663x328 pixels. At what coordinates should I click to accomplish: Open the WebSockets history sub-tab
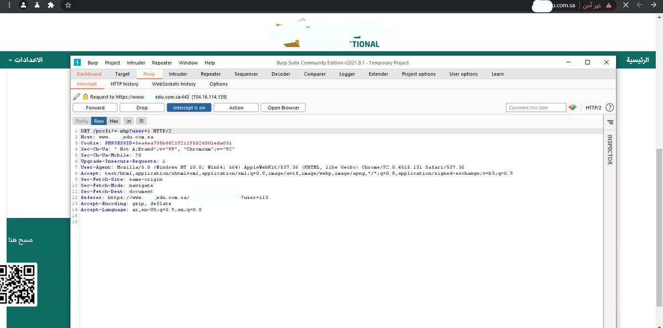click(x=173, y=84)
